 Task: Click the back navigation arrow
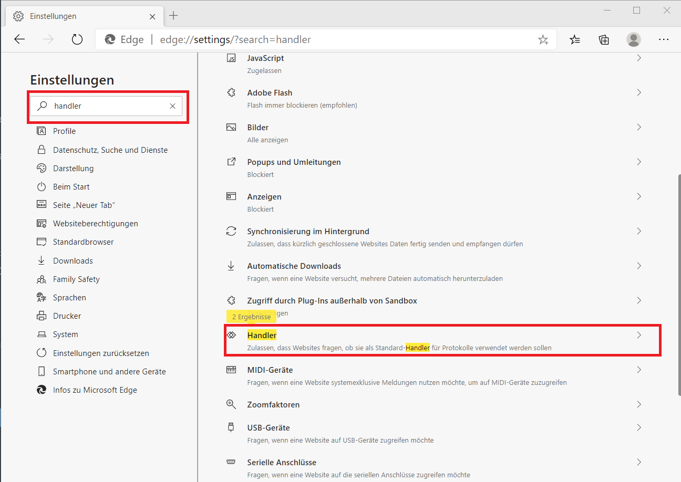(20, 39)
